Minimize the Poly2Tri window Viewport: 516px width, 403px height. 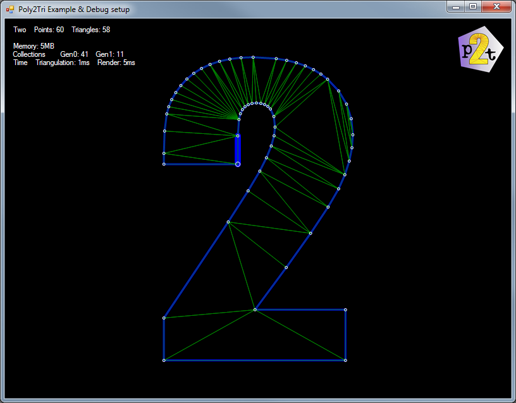(456, 6)
